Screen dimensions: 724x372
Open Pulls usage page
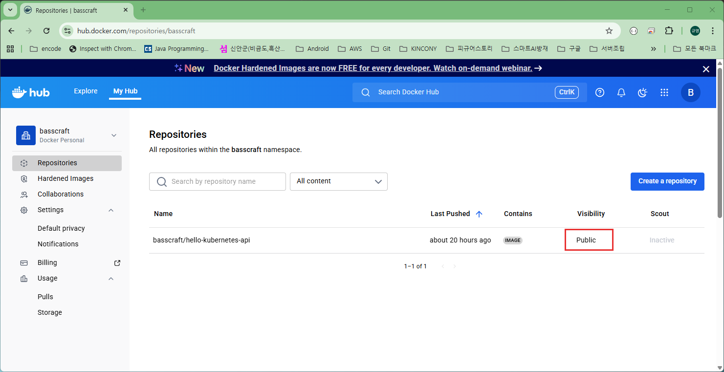click(45, 297)
